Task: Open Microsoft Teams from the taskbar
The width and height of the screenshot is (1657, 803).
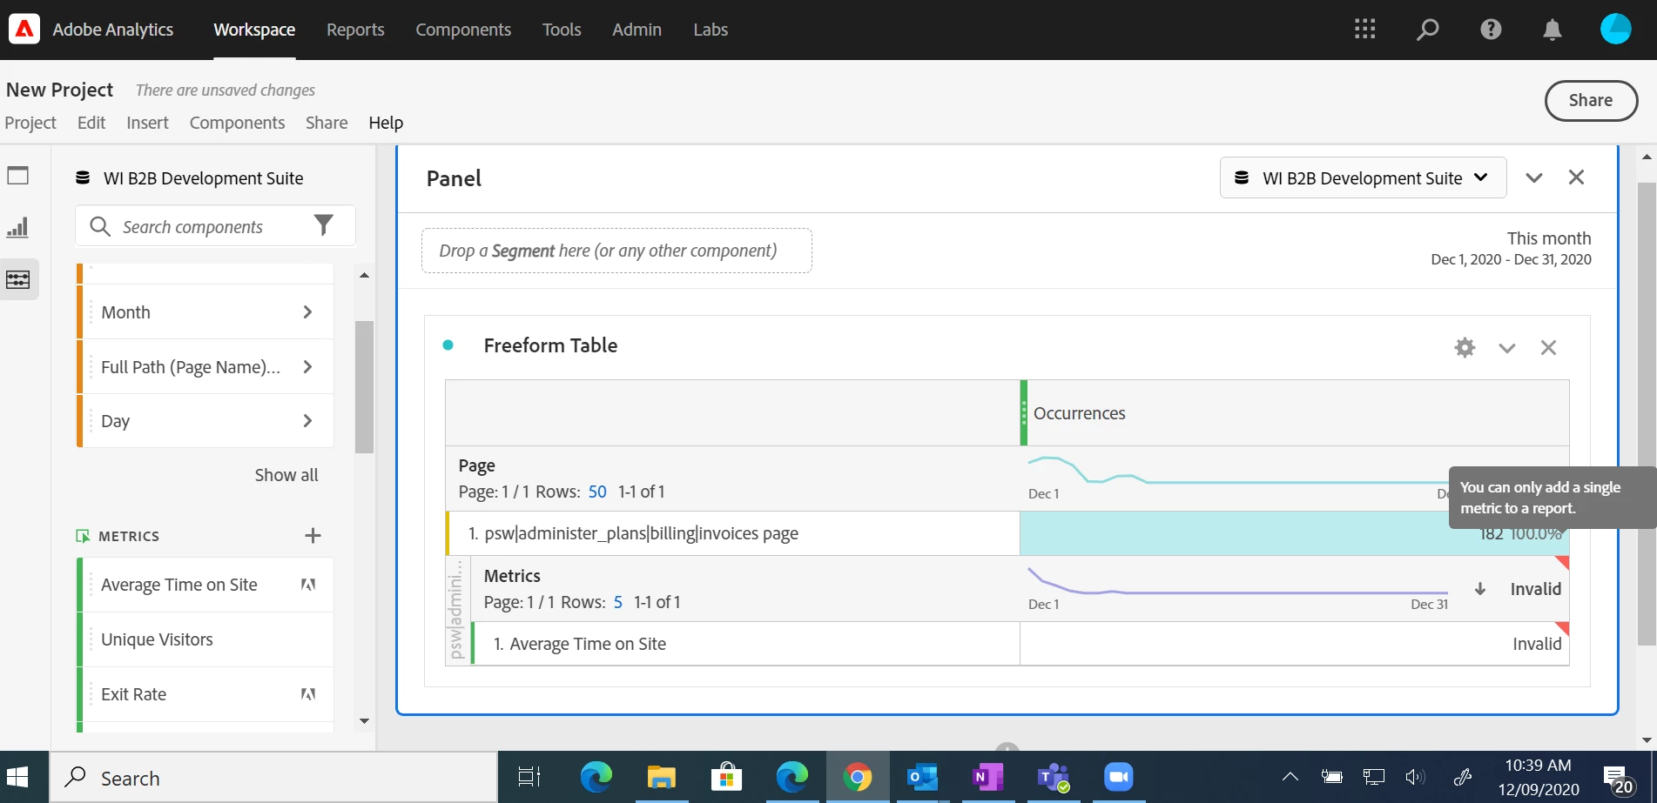Action: click(x=1053, y=777)
